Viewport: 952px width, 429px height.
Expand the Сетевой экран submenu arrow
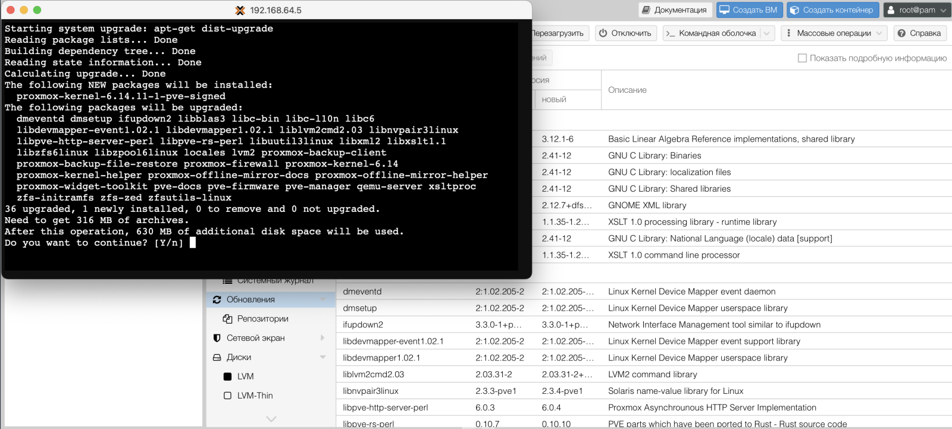point(322,337)
